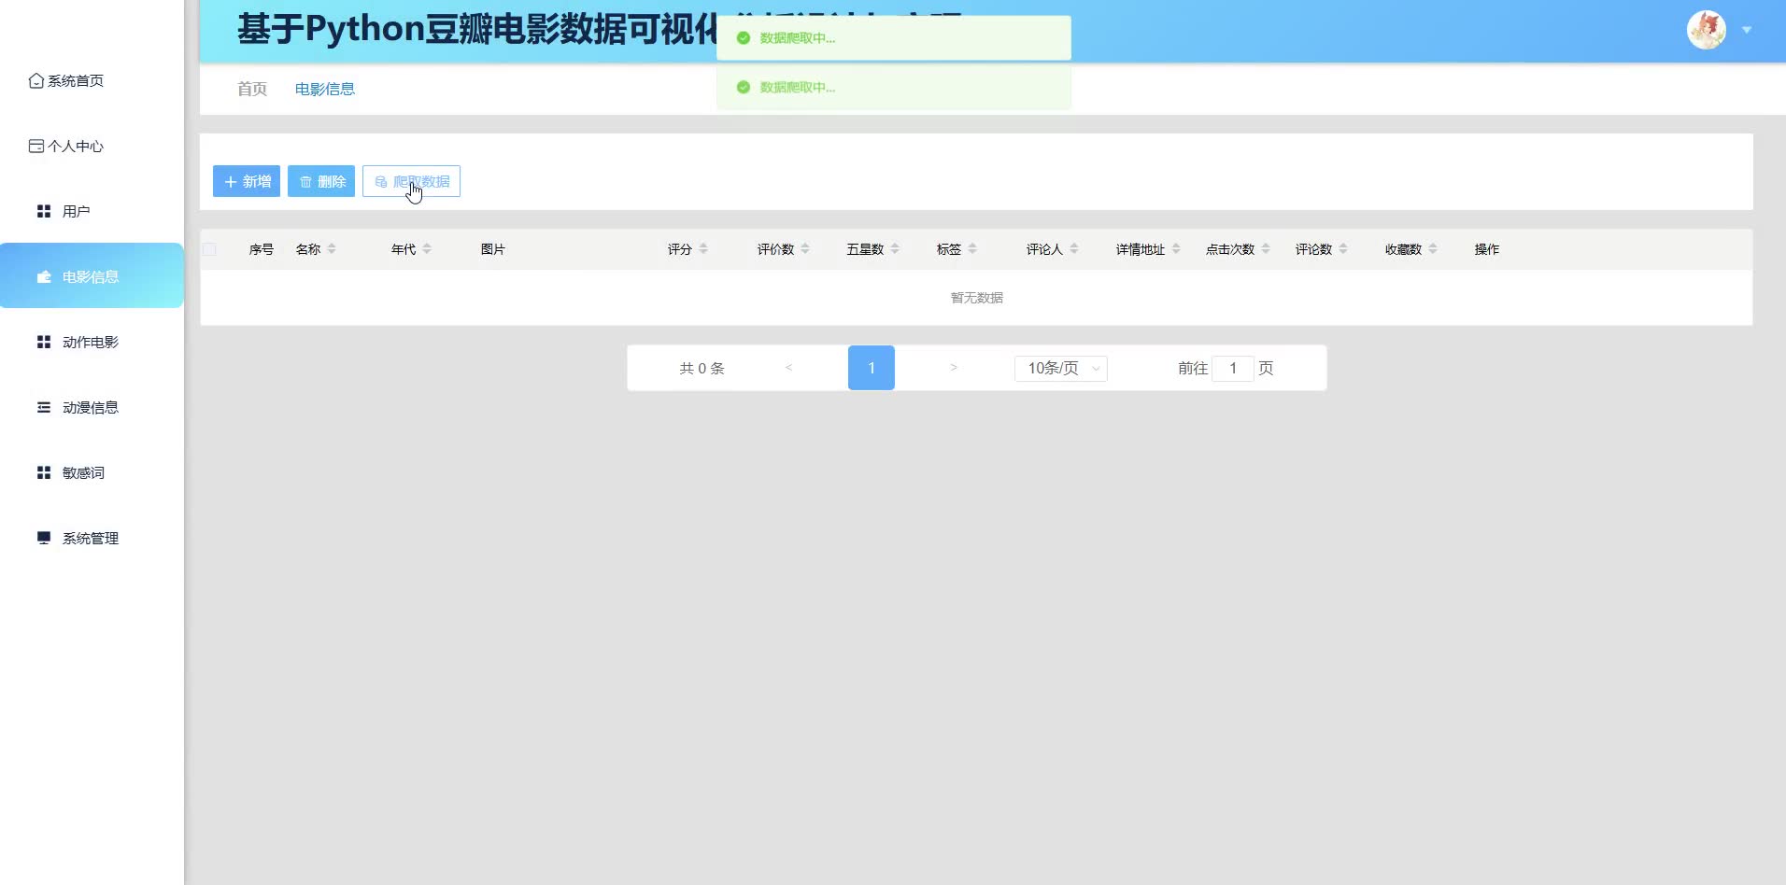The width and height of the screenshot is (1786, 885).
Task: Click the grid icon beside 用户
Action: (44, 212)
